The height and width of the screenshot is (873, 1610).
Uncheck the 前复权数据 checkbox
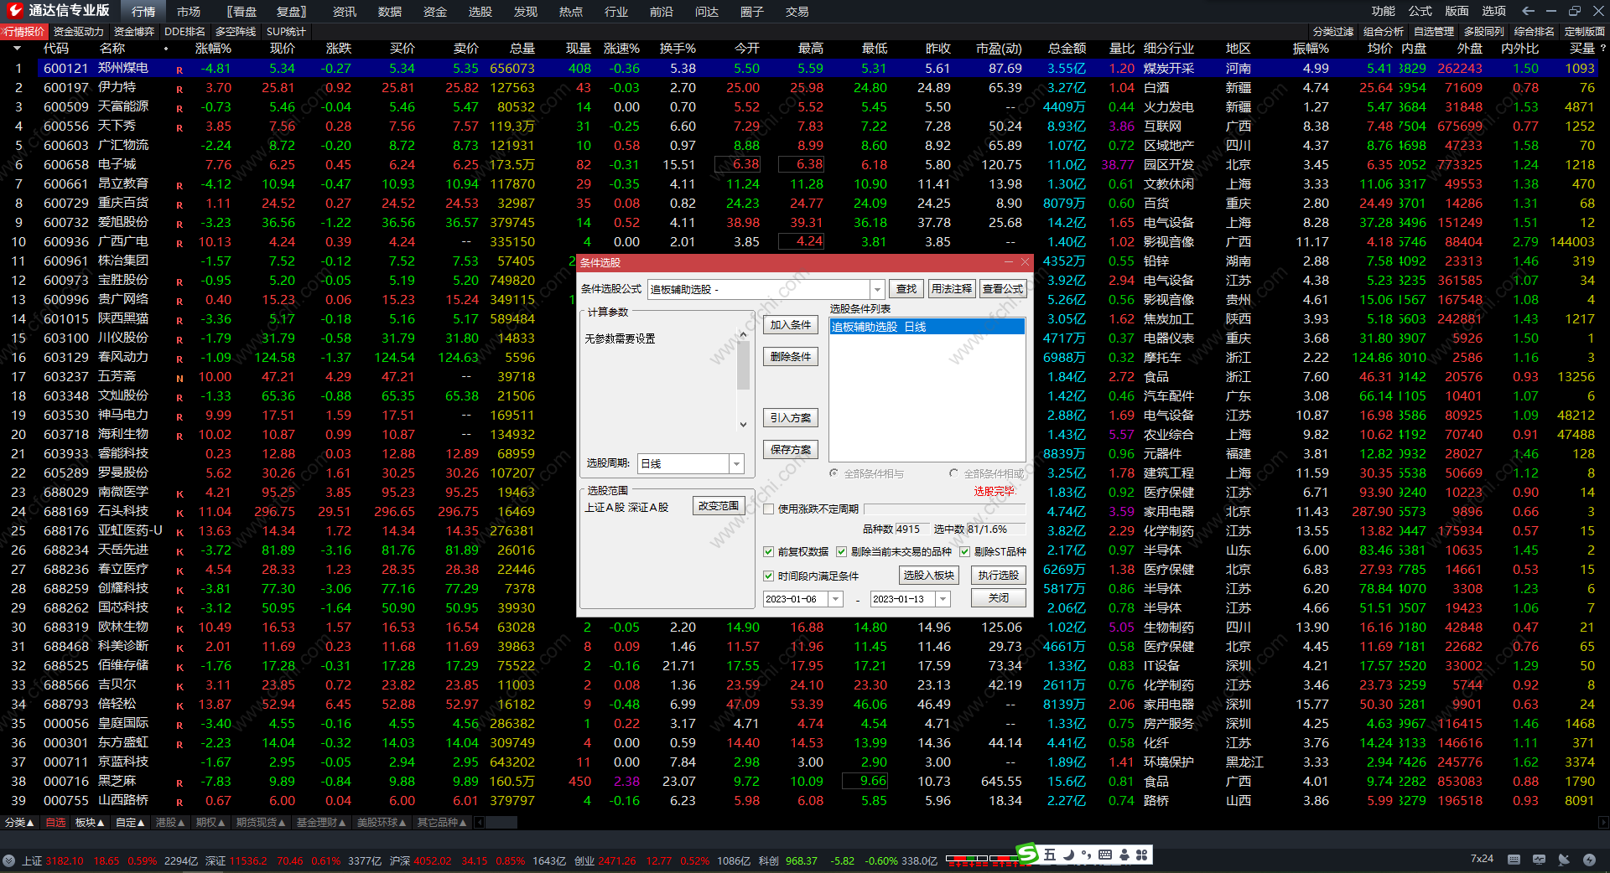768,551
